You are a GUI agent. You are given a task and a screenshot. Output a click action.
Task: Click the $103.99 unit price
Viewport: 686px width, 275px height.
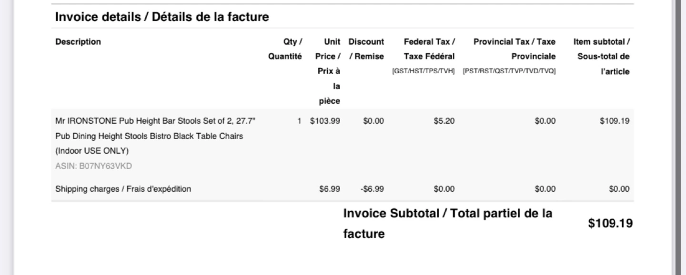(325, 121)
